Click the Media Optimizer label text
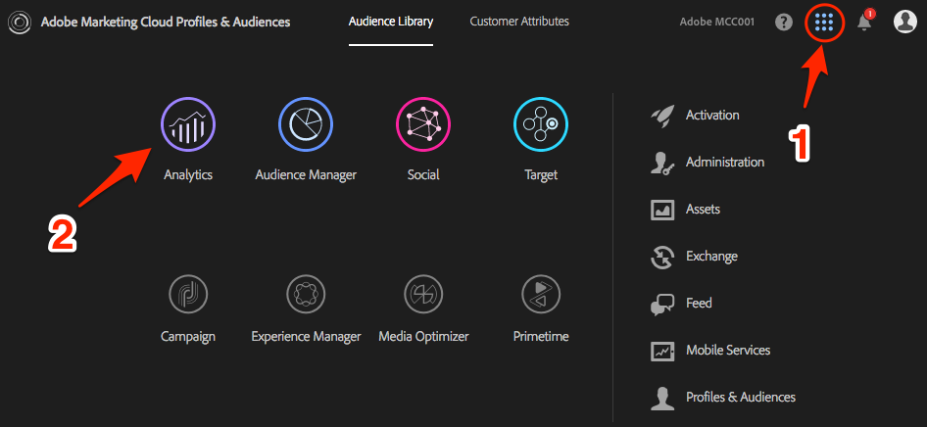The image size is (927, 427). click(x=423, y=337)
